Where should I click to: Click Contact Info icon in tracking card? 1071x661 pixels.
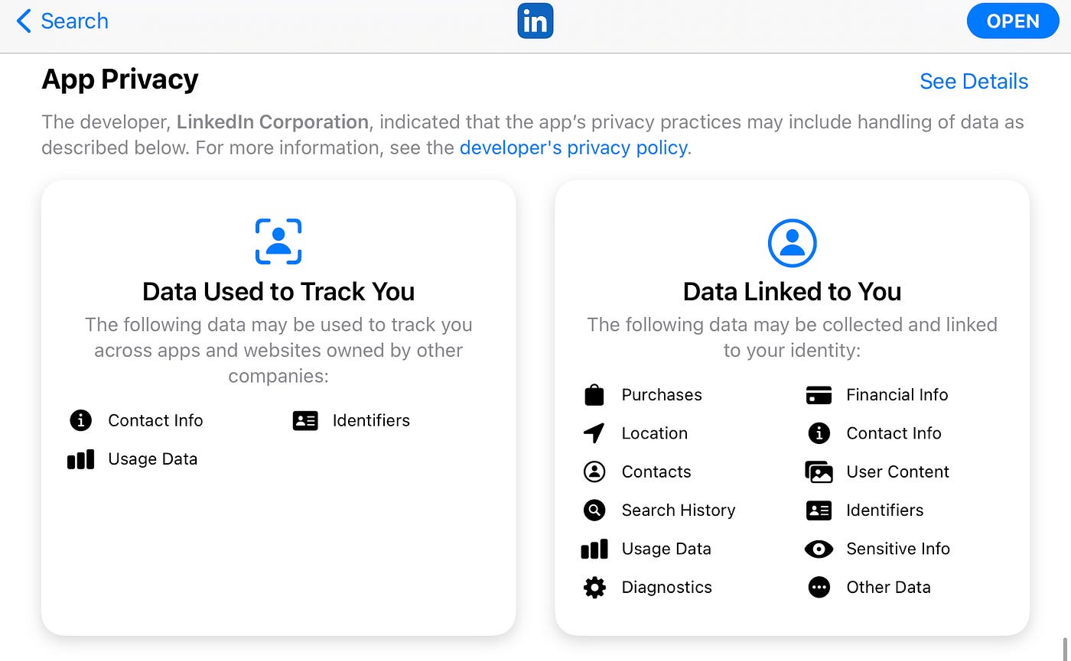click(80, 420)
